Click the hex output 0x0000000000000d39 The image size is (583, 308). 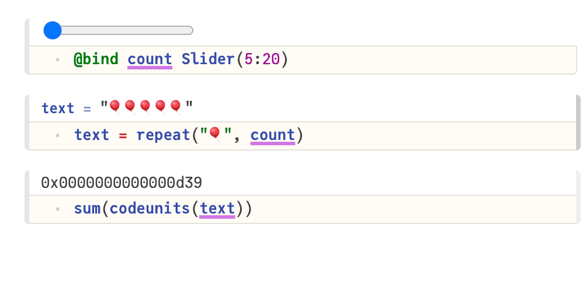[x=122, y=183]
